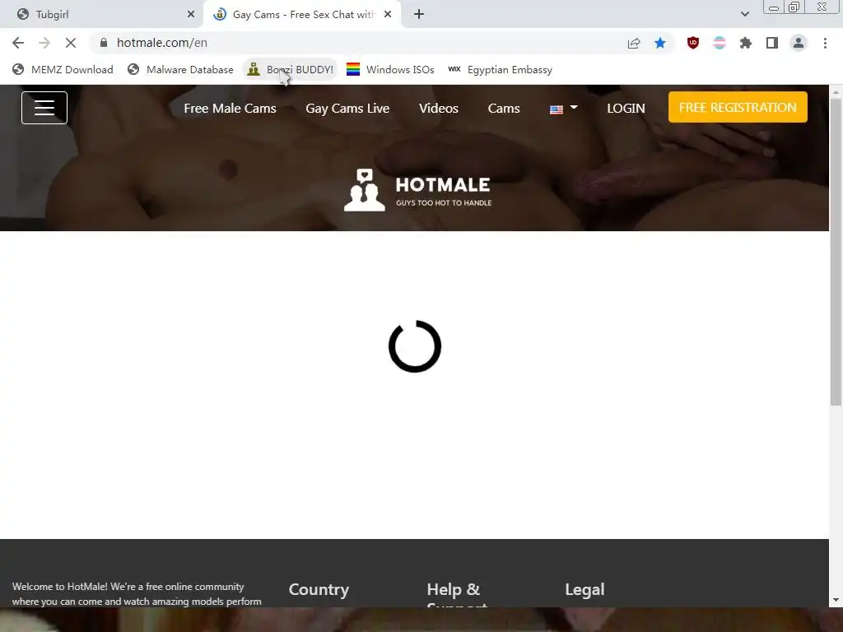Click the forward navigation arrow
Image resolution: width=843 pixels, height=632 pixels.
(x=44, y=43)
